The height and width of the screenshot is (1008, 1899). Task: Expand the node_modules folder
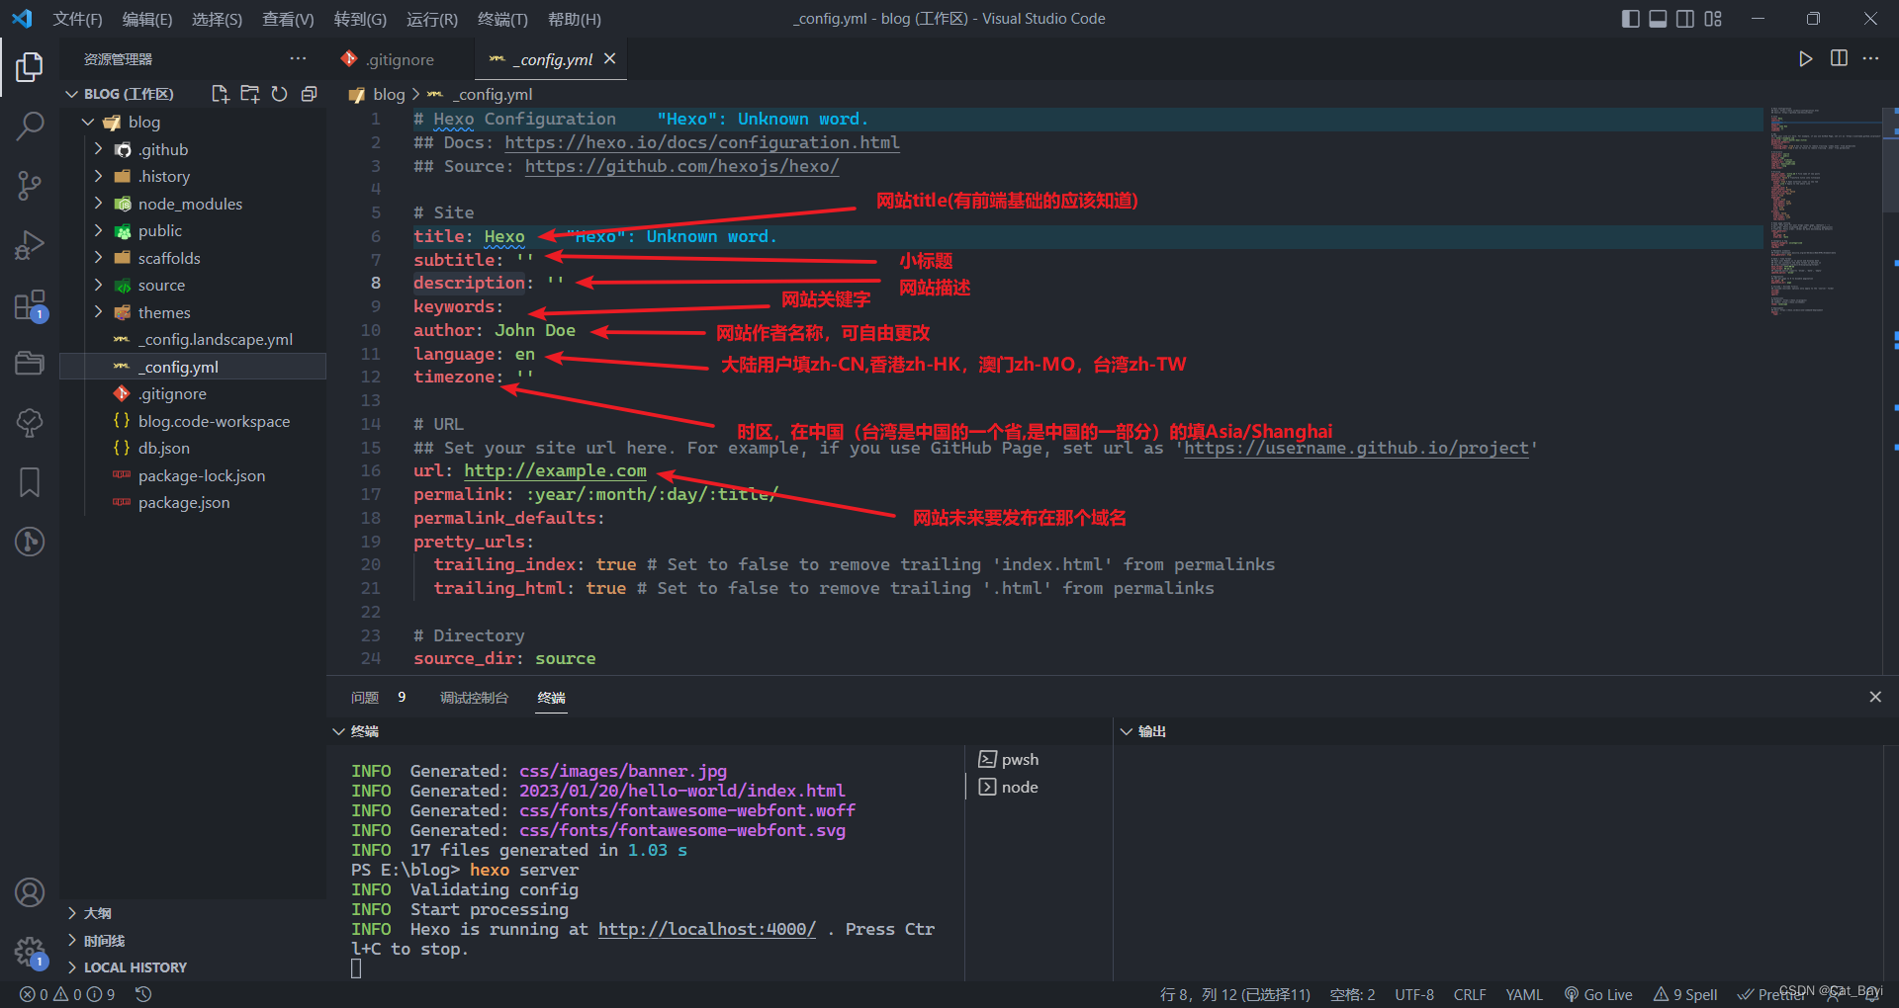[192, 204]
